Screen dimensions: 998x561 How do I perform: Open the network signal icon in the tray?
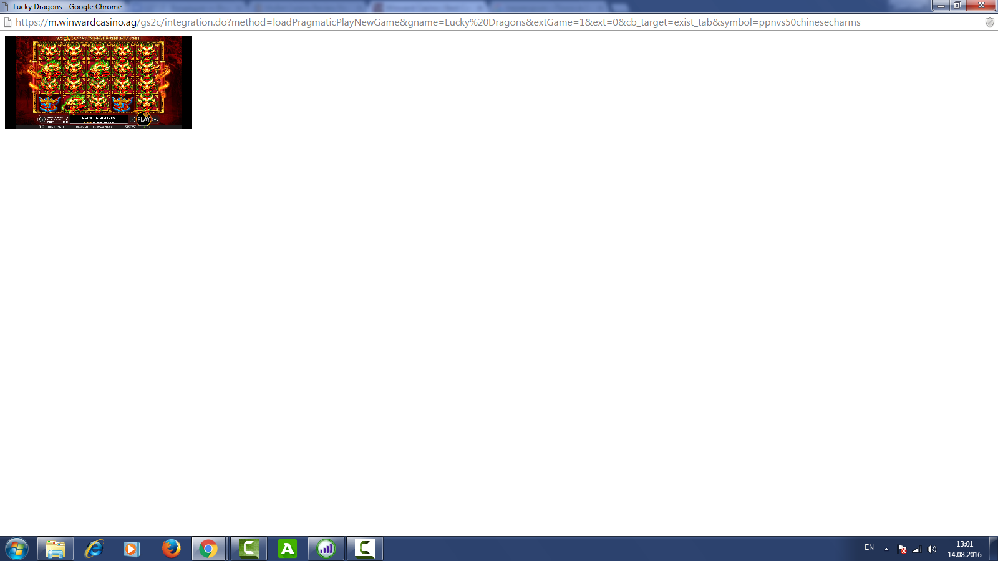click(x=917, y=549)
